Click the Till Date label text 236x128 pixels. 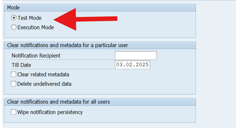[x=22, y=65]
